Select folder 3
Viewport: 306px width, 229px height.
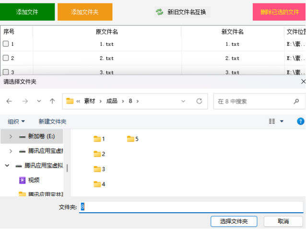(x=99, y=169)
